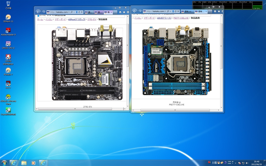This screenshot has width=266, height=166.
Task: Click the horizontal scrollbar in the left IE window
Action: [x=75, y=109]
